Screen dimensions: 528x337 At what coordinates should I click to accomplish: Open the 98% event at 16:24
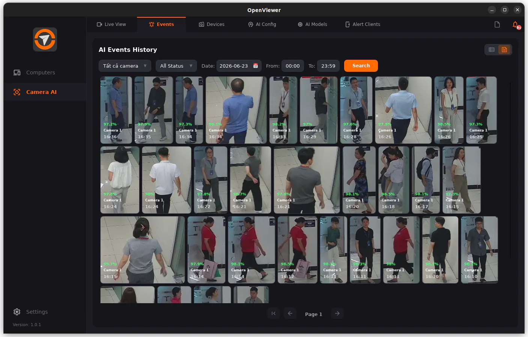click(167, 180)
